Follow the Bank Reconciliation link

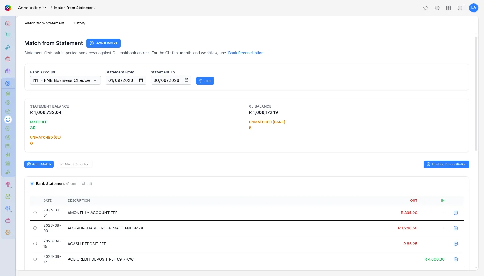tap(246, 53)
